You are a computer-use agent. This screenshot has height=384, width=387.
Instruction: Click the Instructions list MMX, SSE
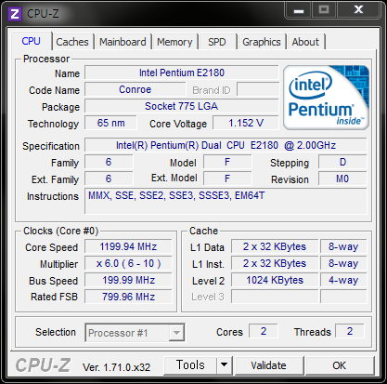pyautogui.click(x=226, y=201)
